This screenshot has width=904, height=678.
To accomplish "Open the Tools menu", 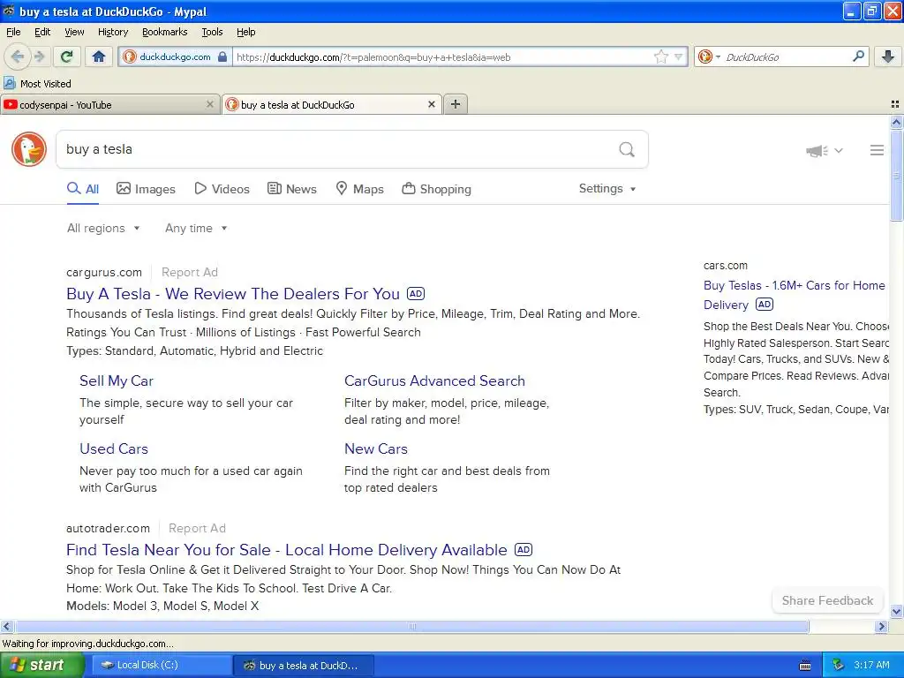I will tap(212, 32).
